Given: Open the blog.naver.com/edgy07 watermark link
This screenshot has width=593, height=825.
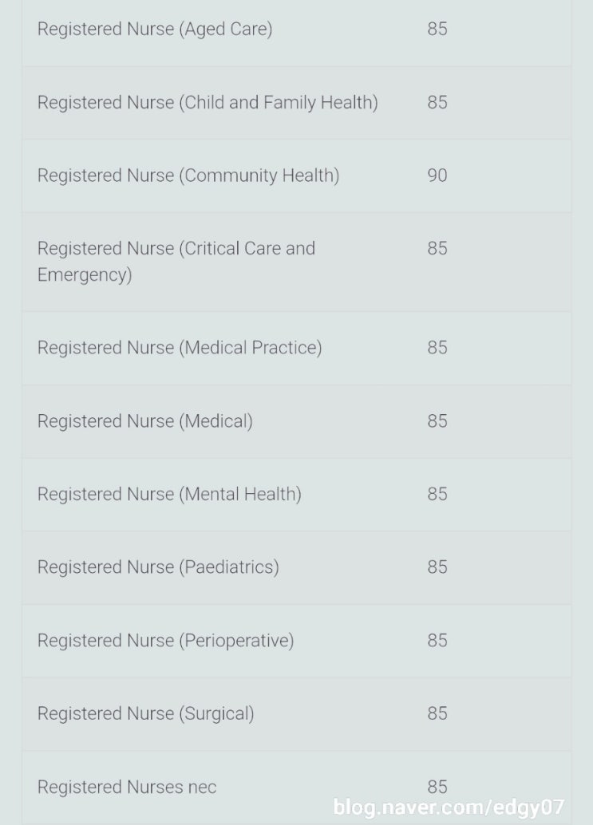Looking at the screenshot, I should tap(449, 807).
